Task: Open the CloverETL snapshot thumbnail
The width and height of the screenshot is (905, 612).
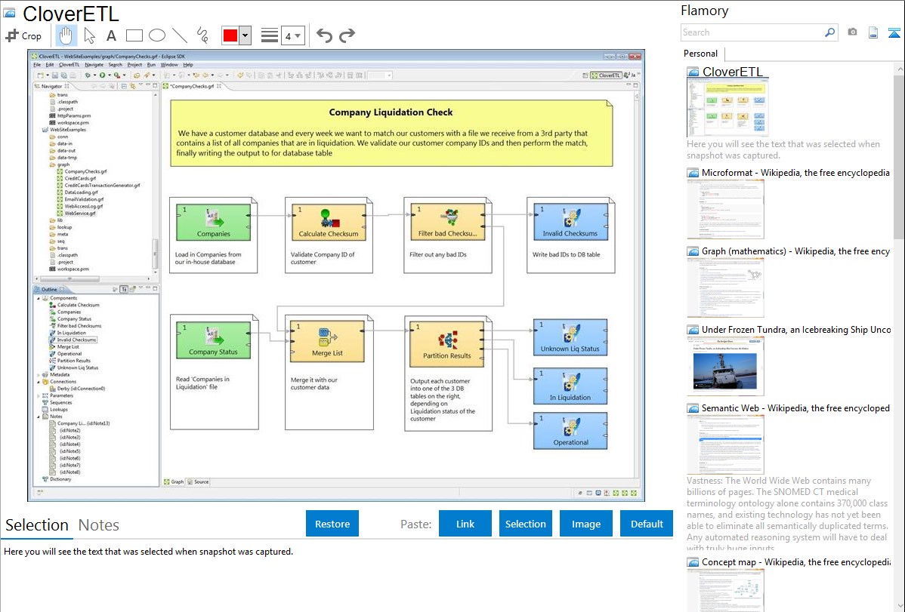Action: tap(727, 107)
